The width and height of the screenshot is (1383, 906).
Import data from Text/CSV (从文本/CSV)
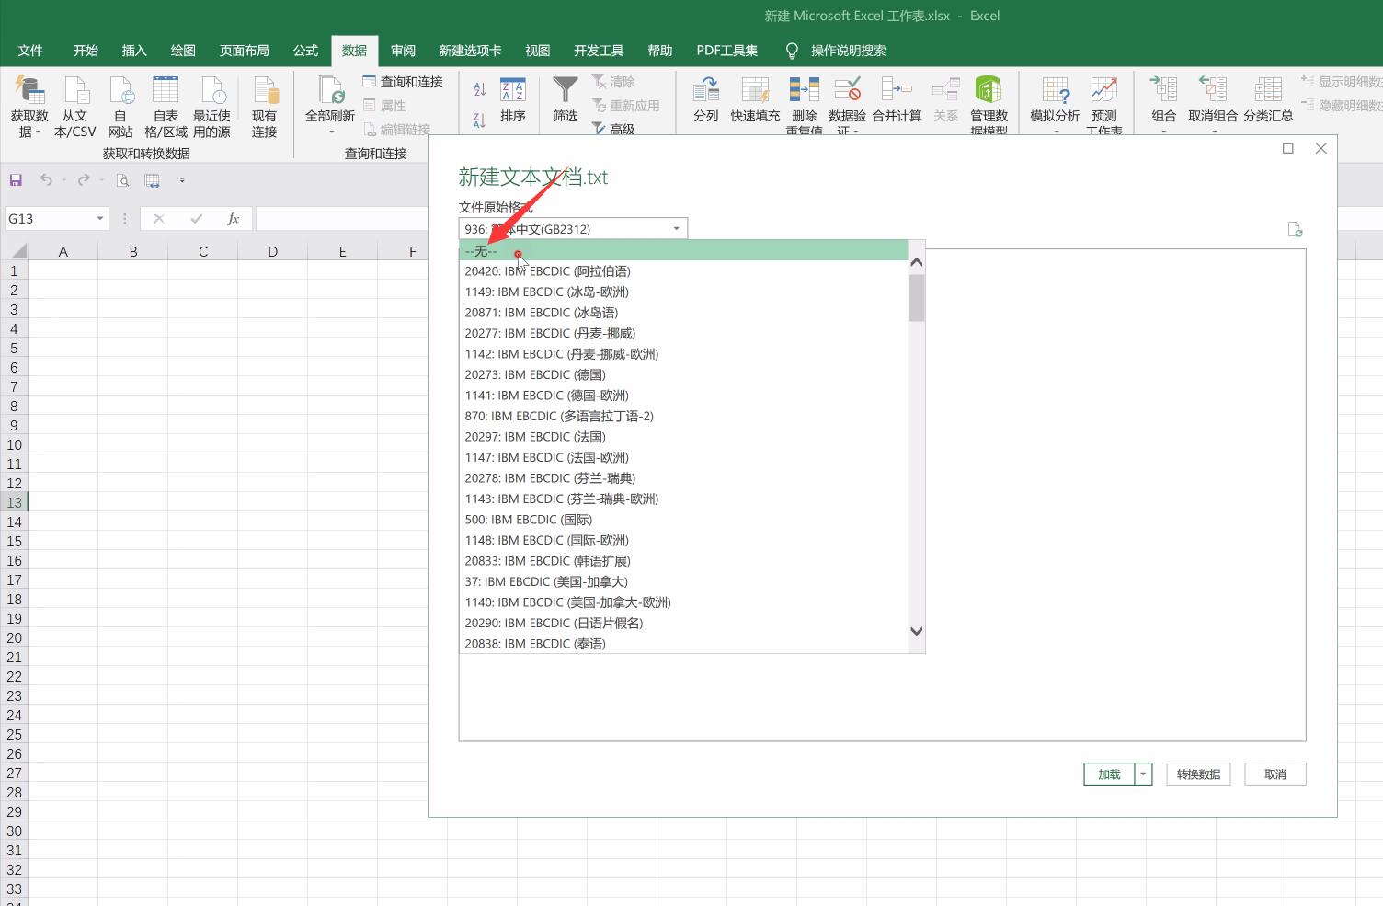click(74, 107)
